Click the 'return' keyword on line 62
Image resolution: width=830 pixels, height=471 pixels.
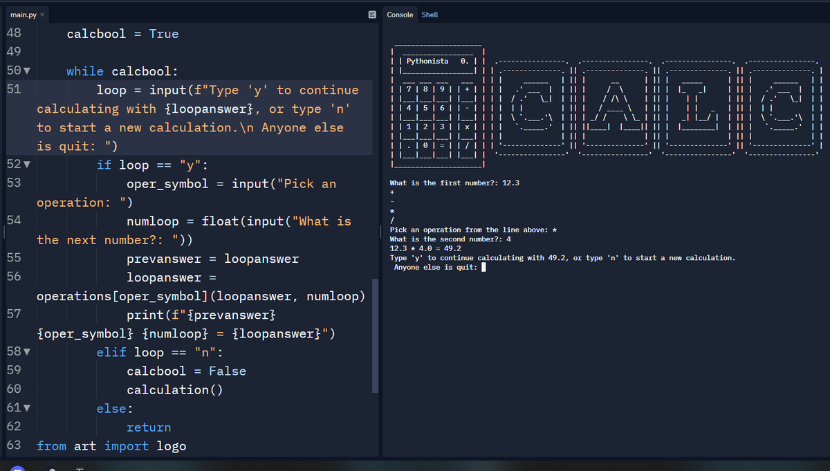click(x=149, y=428)
